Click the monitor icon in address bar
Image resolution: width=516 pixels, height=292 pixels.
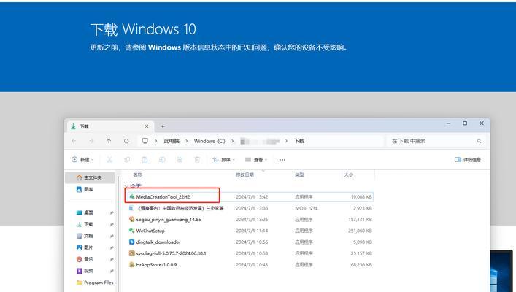click(x=145, y=141)
